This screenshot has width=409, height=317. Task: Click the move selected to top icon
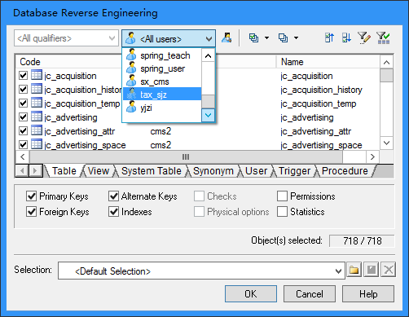tap(329, 38)
